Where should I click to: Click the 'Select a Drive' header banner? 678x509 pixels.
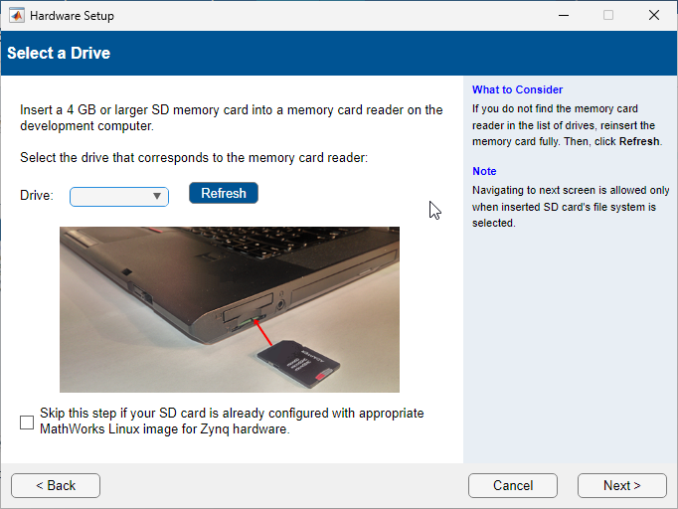pyautogui.click(x=59, y=53)
